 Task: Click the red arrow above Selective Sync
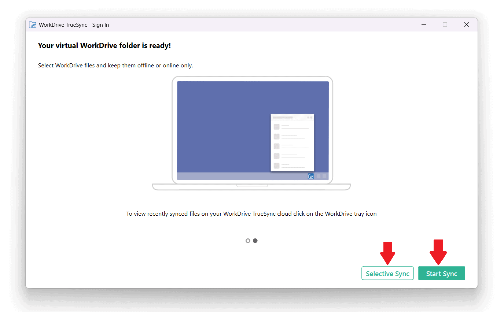pyautogui.click(x=387, y=253)
